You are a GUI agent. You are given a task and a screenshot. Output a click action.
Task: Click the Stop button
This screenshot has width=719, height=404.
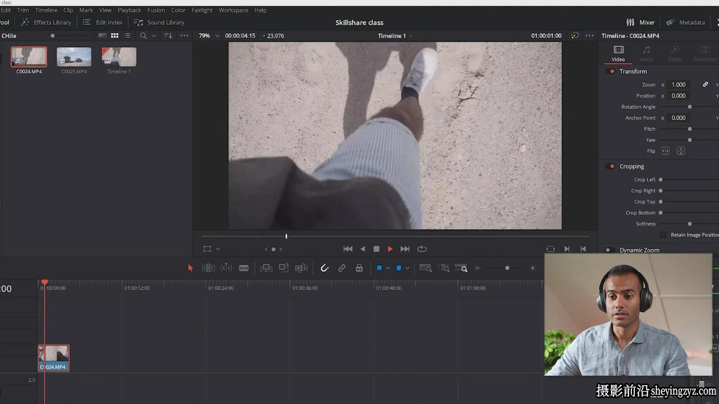point(376,249)
